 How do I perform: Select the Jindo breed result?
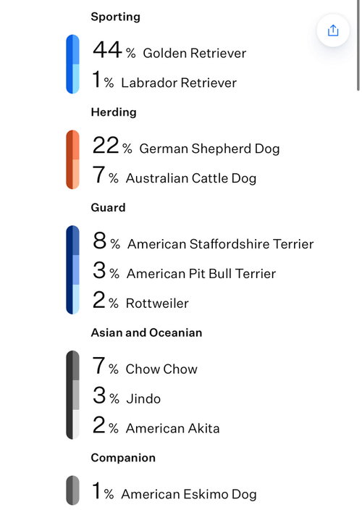(x=127, y=396)
